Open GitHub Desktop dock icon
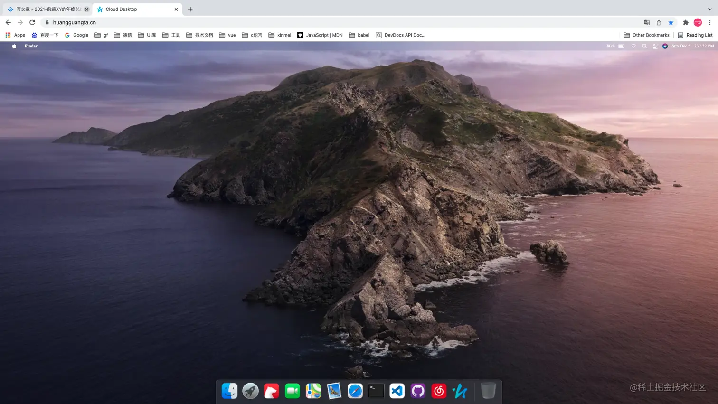Image resolution: width=718 pixels, height=404 pixels. tap(418, 391)
